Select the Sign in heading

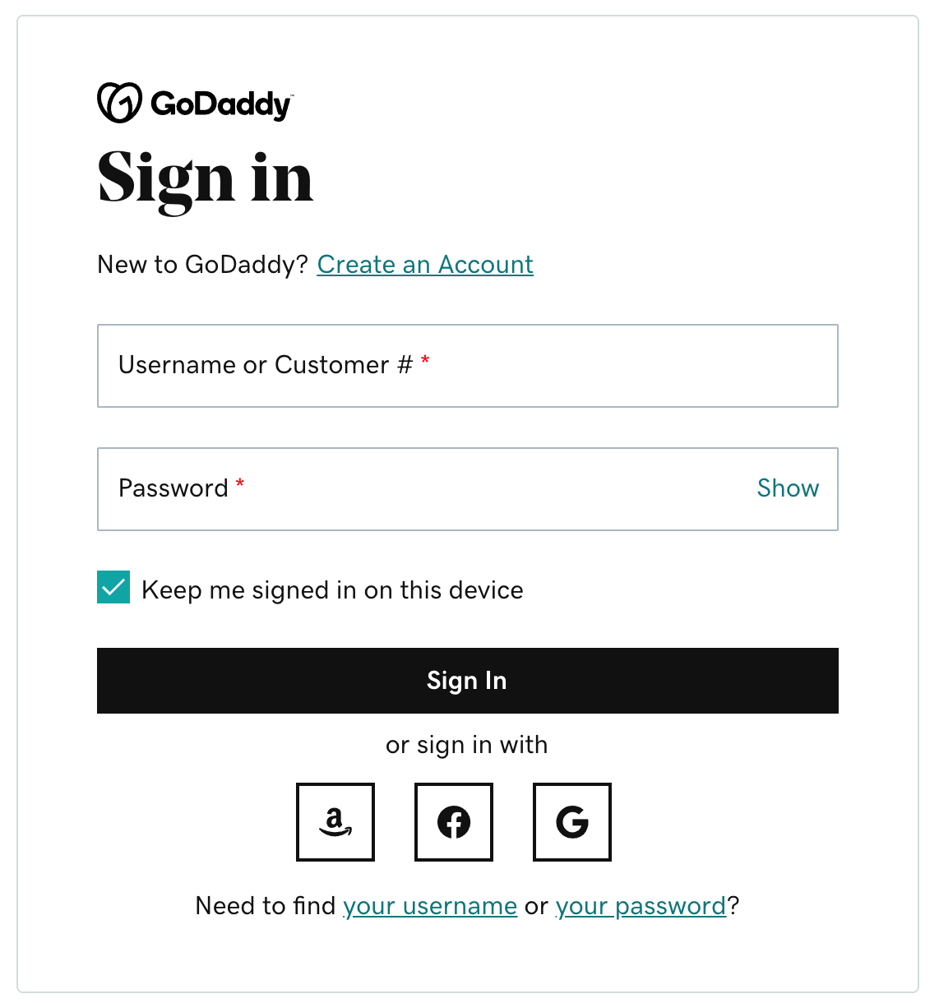point(205,179)
